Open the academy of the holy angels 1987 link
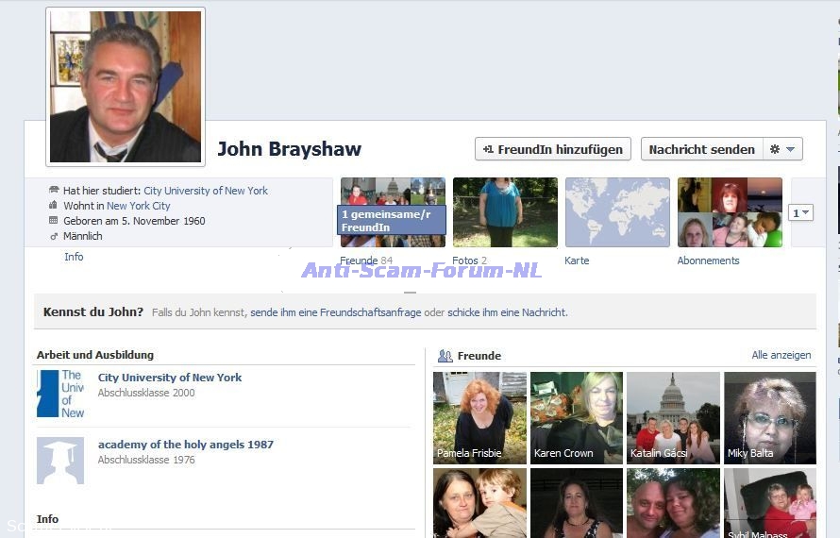Image resolution: width=840 pixels, height=538 pixels. click(185, 445)
